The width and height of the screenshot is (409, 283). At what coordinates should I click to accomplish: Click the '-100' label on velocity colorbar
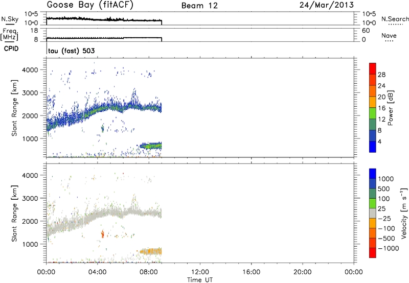tap(387, 228)
